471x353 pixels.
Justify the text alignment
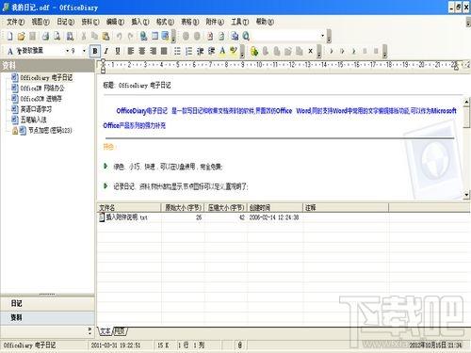click(x=164, y=51)
